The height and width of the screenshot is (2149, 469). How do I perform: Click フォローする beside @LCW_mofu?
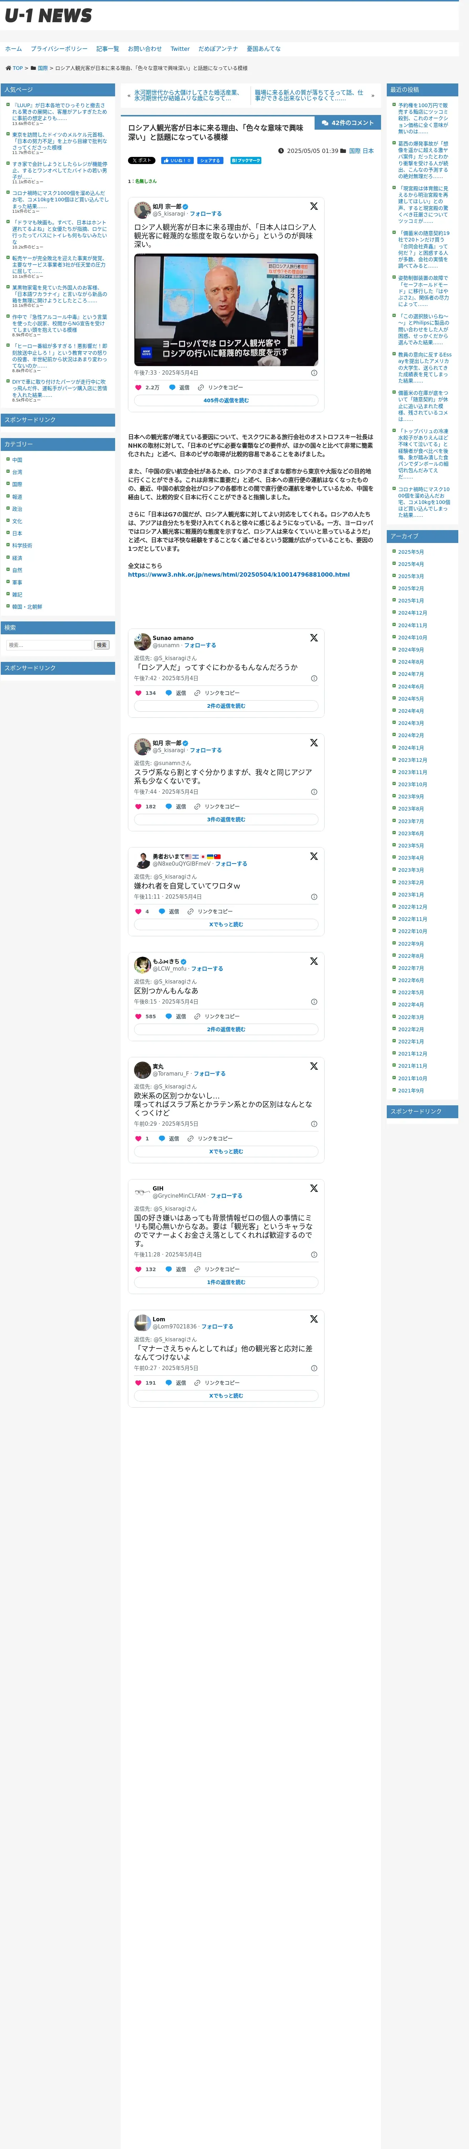(207, 968)
